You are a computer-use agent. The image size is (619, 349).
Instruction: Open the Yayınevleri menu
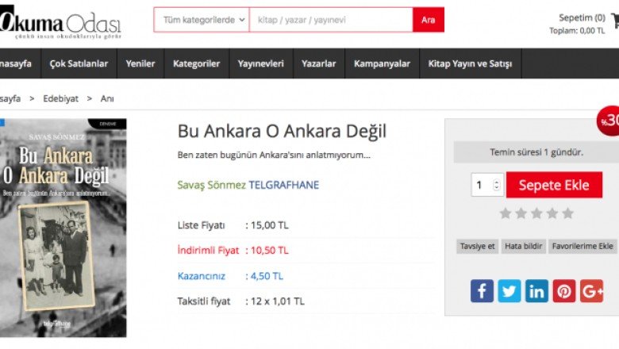coord(260,63)
